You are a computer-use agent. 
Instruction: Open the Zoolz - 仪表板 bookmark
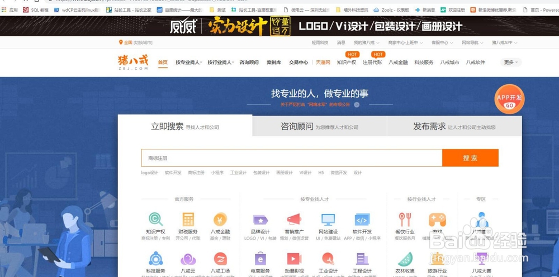click(x=391, y=10)
